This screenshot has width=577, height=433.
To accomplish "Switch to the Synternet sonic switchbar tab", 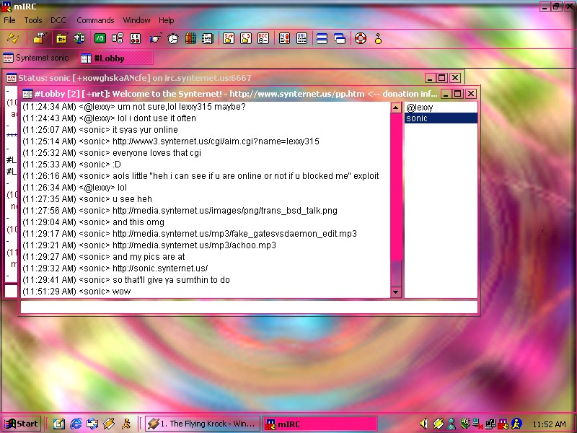I will coord(38,58).
